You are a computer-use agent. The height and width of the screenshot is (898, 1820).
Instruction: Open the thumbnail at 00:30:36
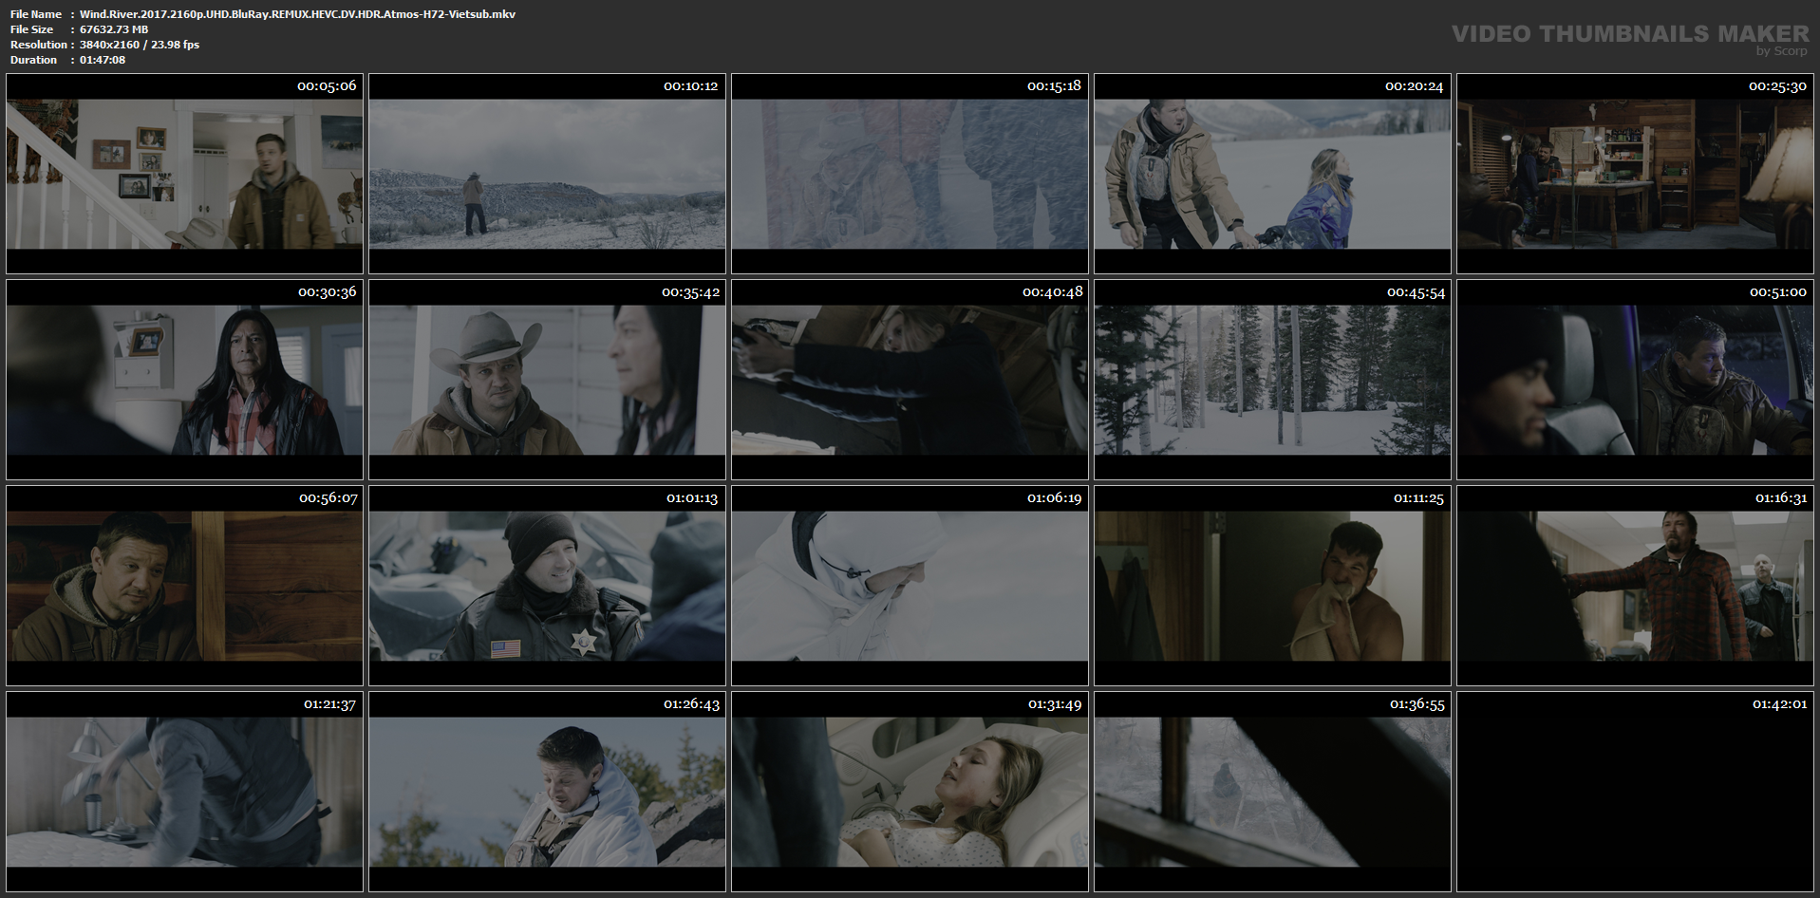(184, 380)
